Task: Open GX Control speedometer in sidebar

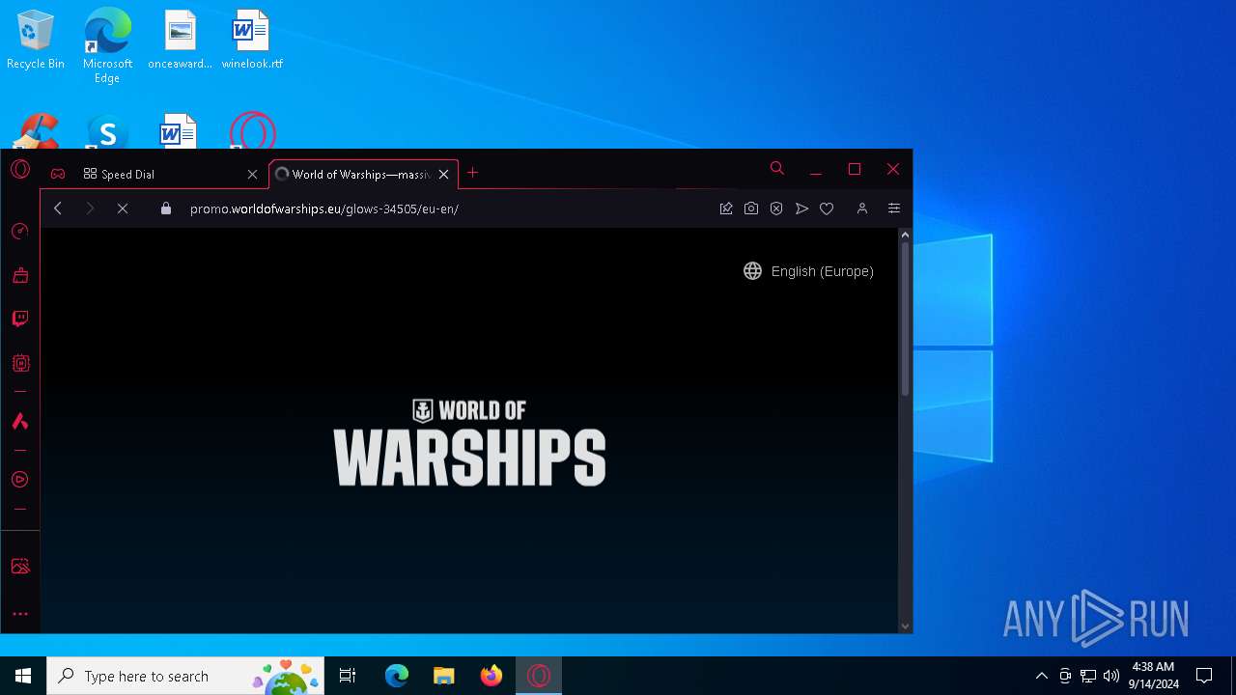Action: point(20,232)
